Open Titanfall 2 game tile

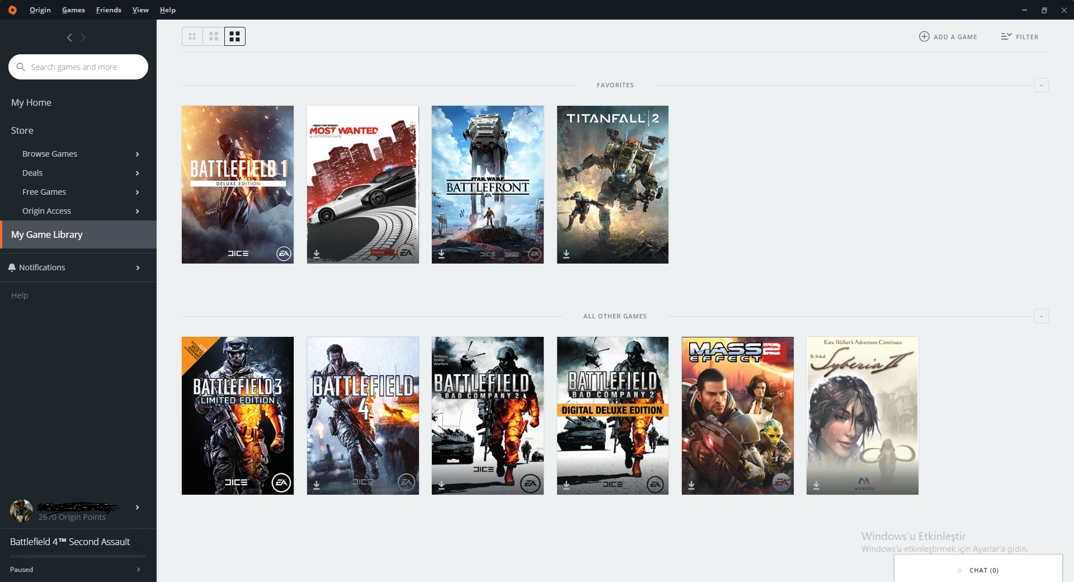pos(613,185)
